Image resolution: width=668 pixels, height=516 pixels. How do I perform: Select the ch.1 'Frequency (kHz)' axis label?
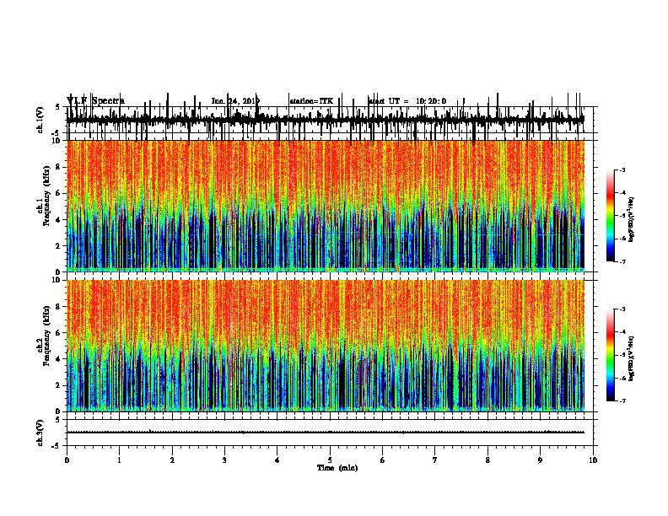[46, 196]
